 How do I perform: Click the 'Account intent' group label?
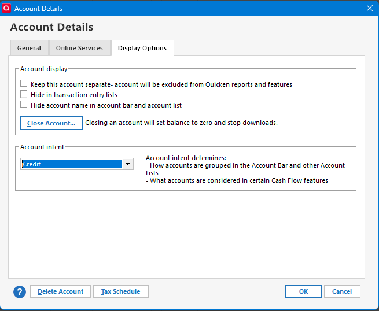click(42, 147)
